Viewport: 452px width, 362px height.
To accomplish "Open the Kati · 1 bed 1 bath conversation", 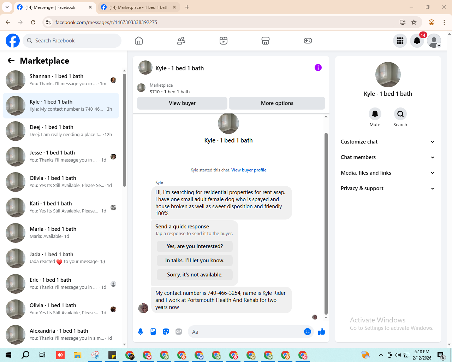I will tap(61, 208).
